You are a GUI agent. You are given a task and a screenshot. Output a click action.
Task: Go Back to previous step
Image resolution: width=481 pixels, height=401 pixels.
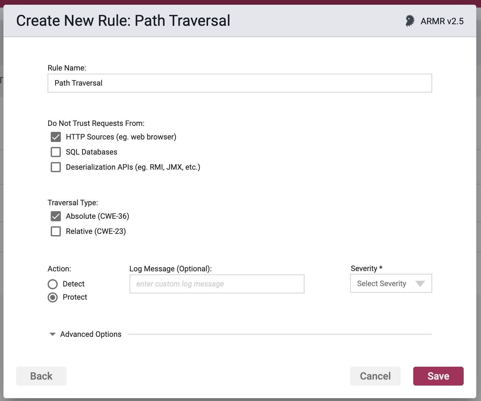(x=41, y=376)
